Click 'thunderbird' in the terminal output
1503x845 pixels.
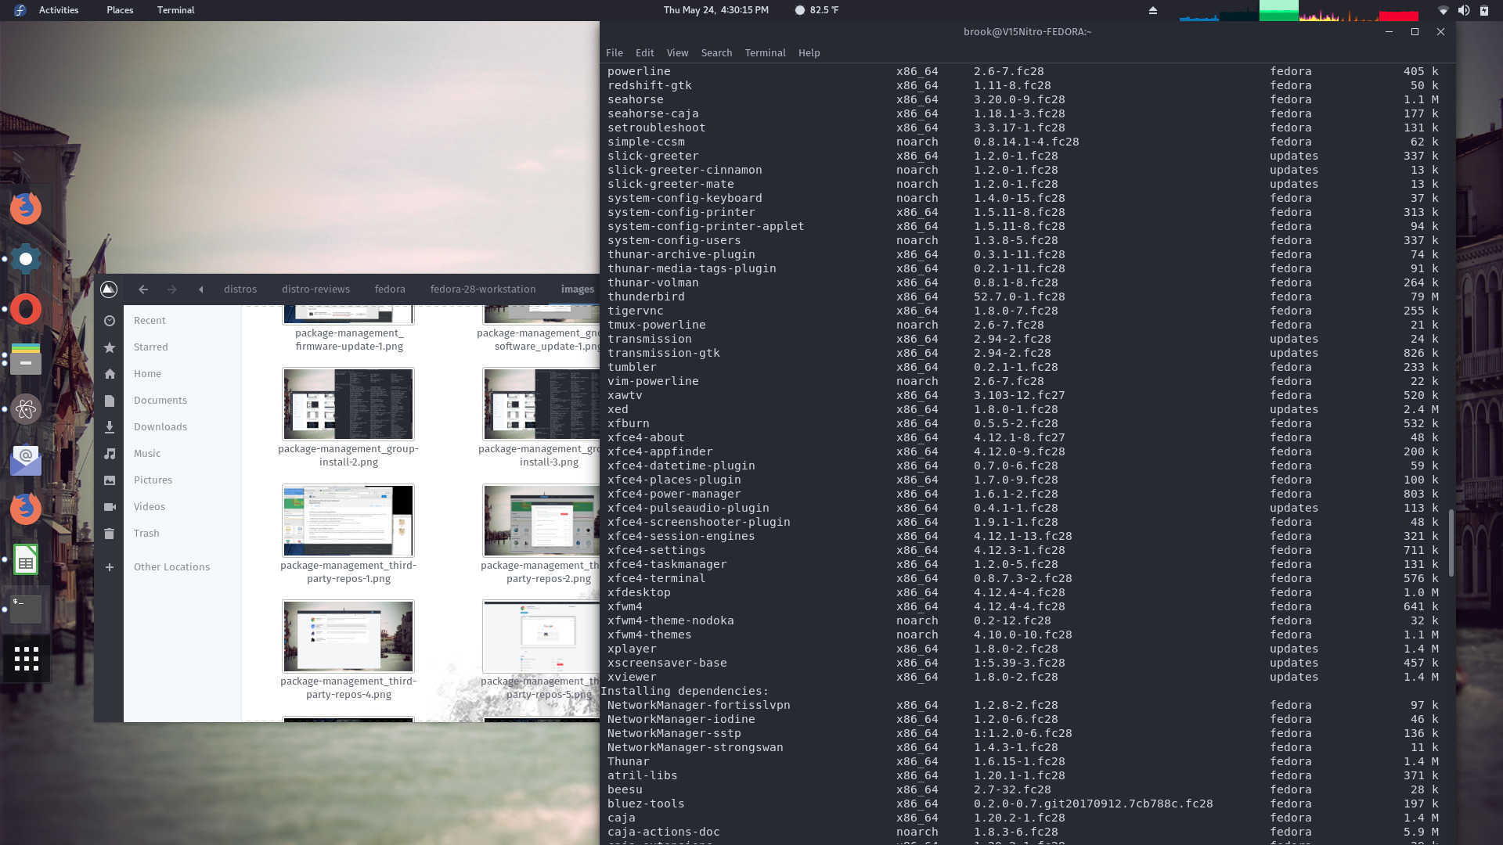pos(646,297)
